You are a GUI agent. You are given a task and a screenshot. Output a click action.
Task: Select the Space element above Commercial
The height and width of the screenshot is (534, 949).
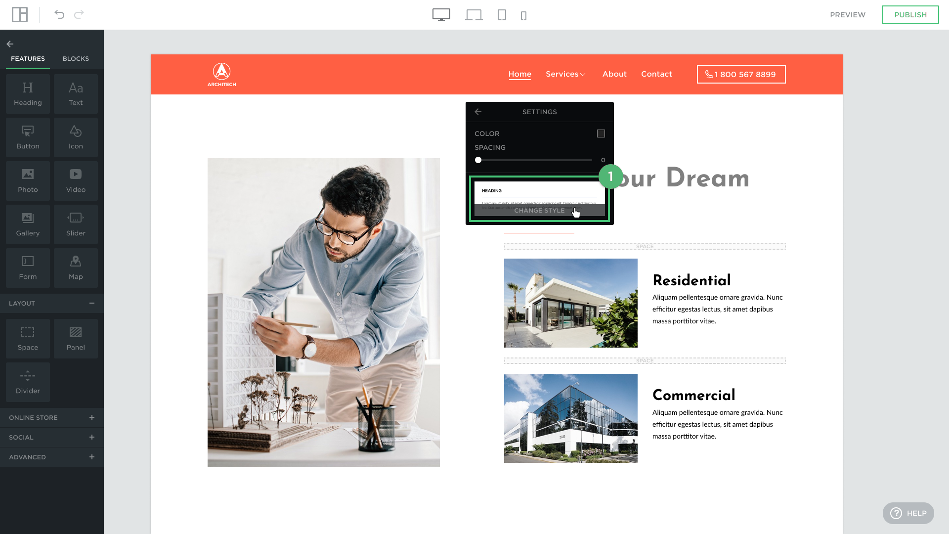tap(645, 360)
